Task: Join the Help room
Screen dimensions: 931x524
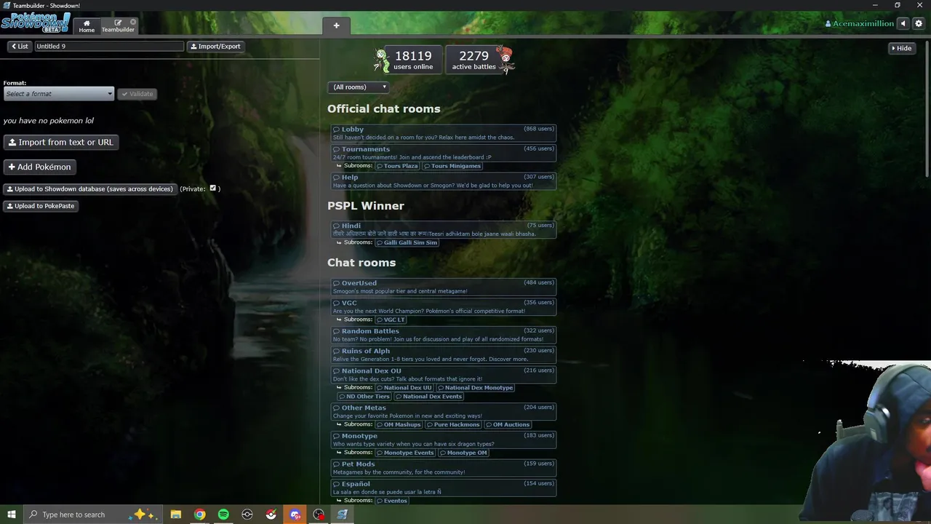Action: [x=444, y=181]
